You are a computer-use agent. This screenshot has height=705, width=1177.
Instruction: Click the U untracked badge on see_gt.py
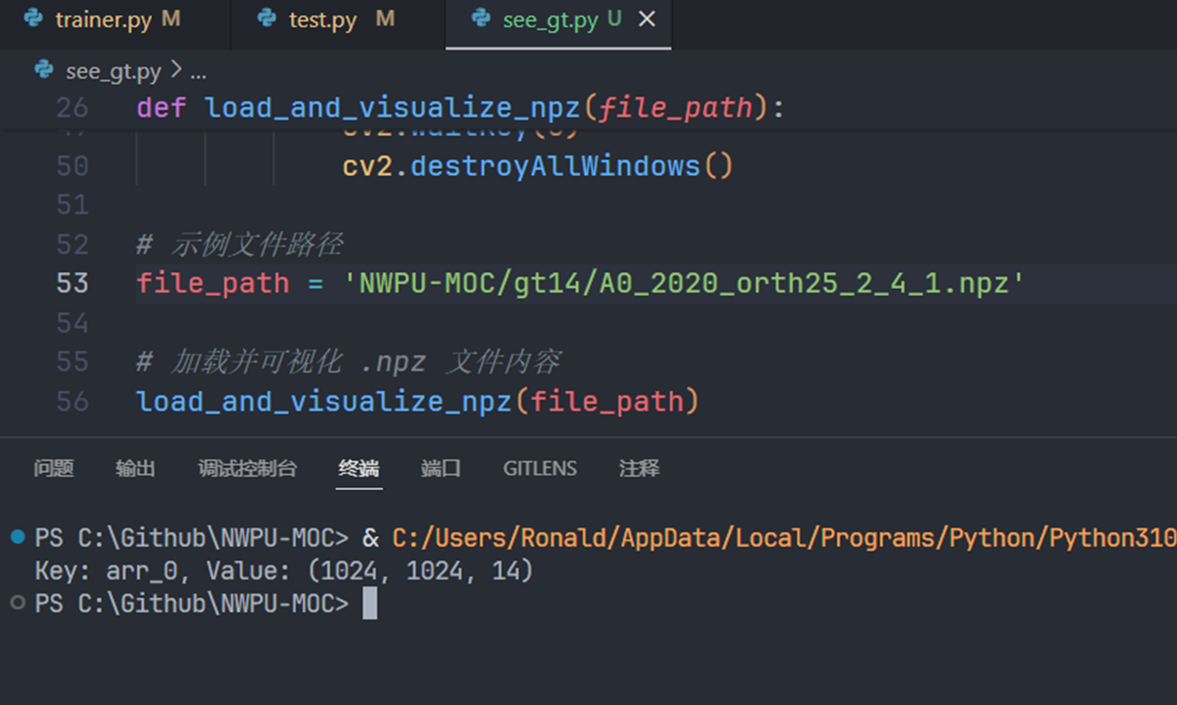click(x=614, y=19)
